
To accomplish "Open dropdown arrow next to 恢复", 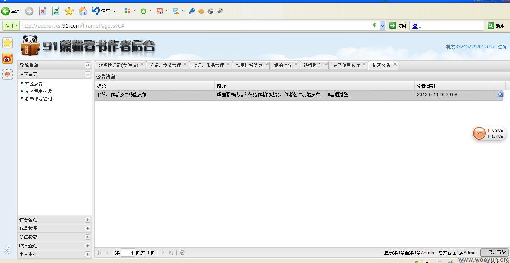I will [114, 11].
